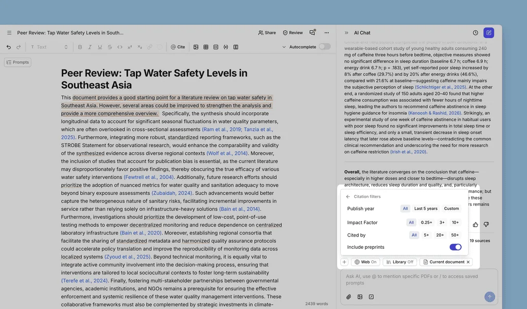Image resolution: width=527 pixels, height=309 pixels.
Task: Select Publish year Custom
Action: tap(451, 209)
